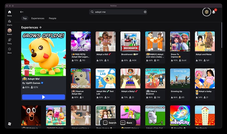Open the Avatar sidebar icon
Screen dimensions: 227x134
coord(10,30)
